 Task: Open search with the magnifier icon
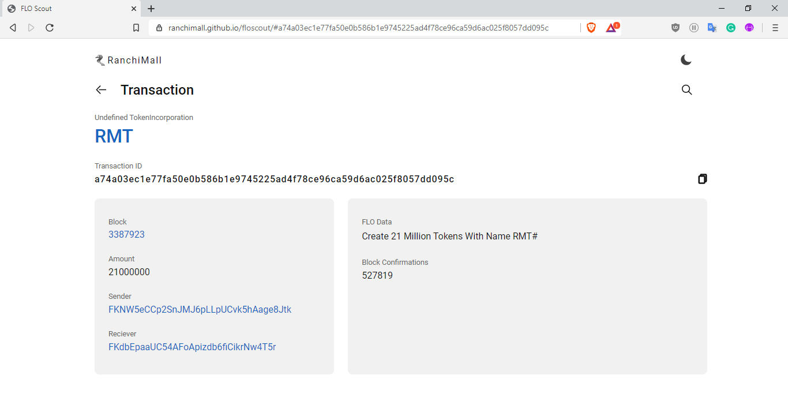[686, 90]
